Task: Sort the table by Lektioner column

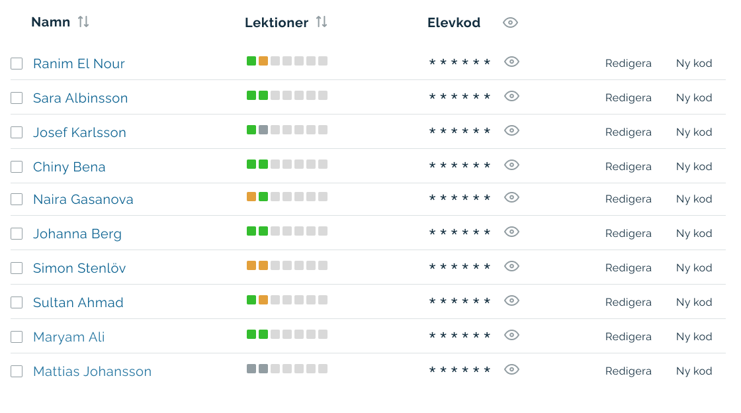Action: tap(322, 22)
